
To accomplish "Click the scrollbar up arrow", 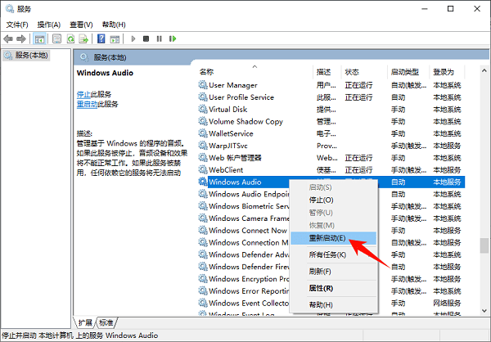I will pos(484,71).
